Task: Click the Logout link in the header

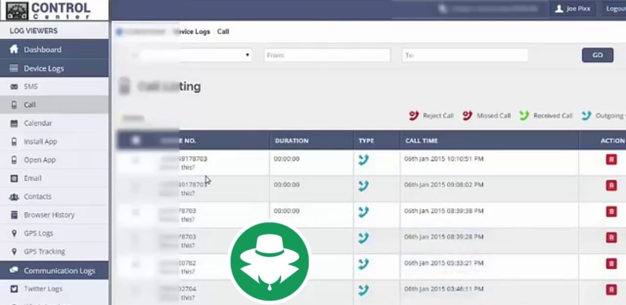Action: coord(615,9)
